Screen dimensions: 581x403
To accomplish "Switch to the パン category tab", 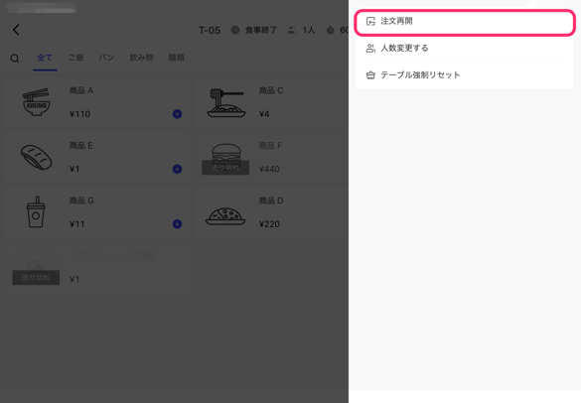I will pos(106,58).
